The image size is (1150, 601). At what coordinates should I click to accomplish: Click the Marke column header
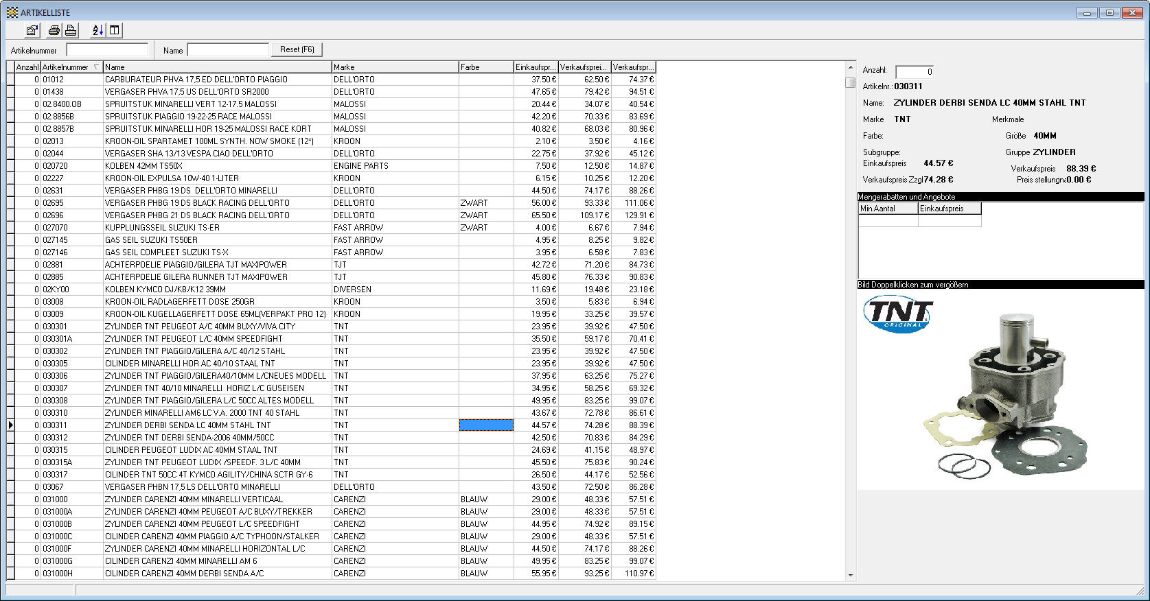pyautogui.click(x=395, y=67)
